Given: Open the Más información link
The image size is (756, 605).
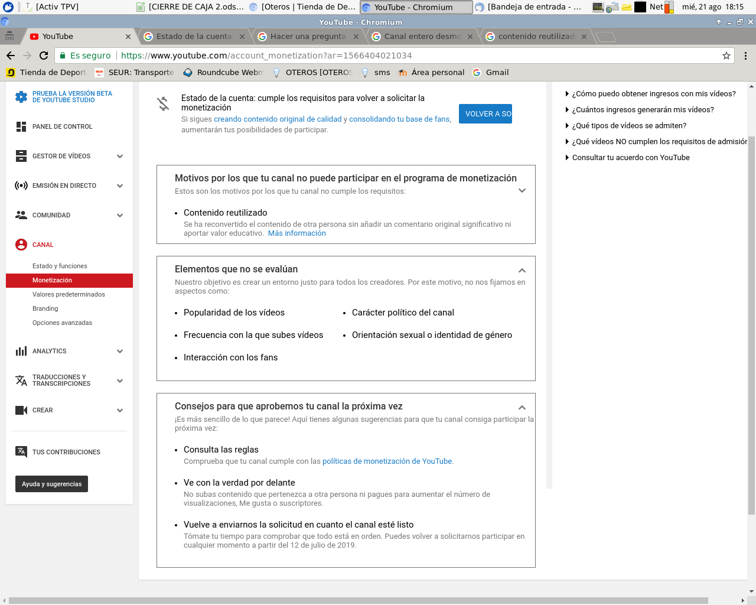Looking at the screenshot, I should pyautogui.click(x=297, y=233).
